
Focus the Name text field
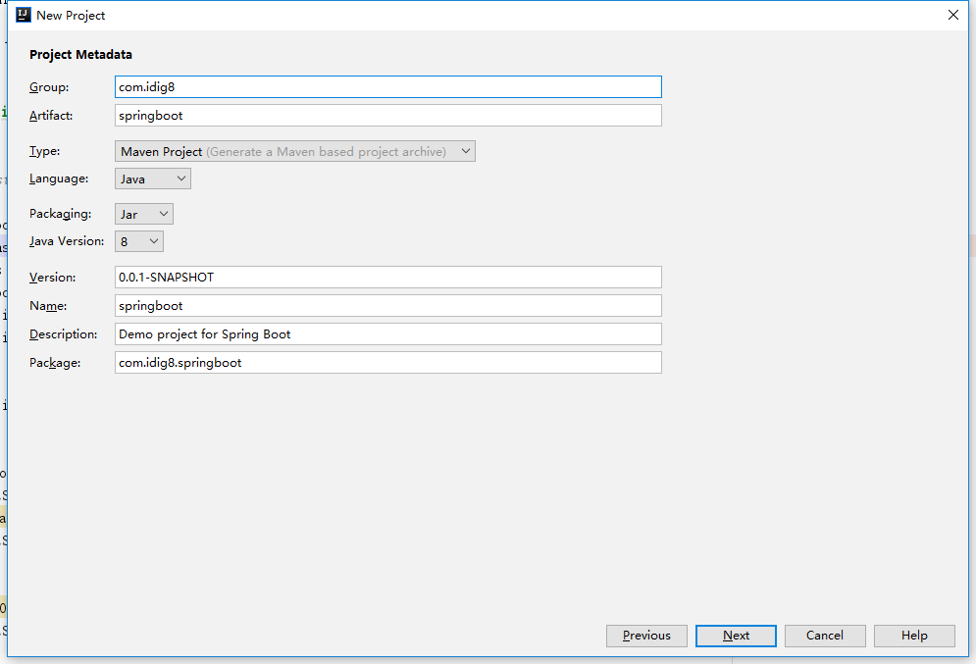[387, 306]
